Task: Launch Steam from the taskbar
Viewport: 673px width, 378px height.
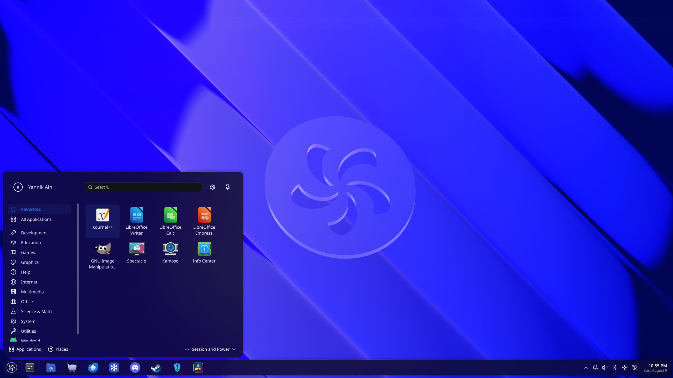Action: coord(156,367)
